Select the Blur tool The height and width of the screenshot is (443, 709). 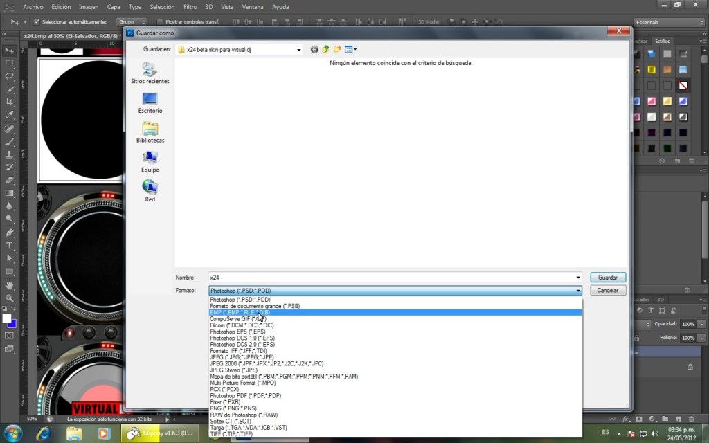[9, 206]
